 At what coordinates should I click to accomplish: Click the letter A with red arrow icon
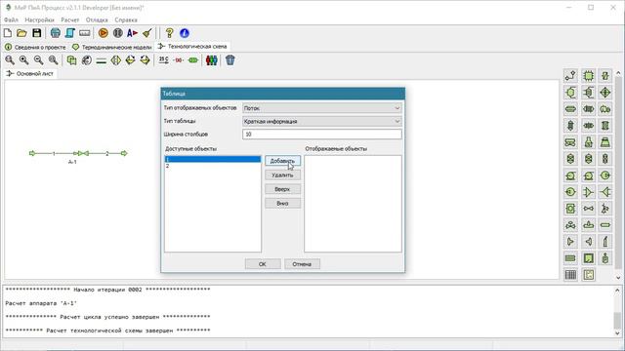click(x=132, y=33)
